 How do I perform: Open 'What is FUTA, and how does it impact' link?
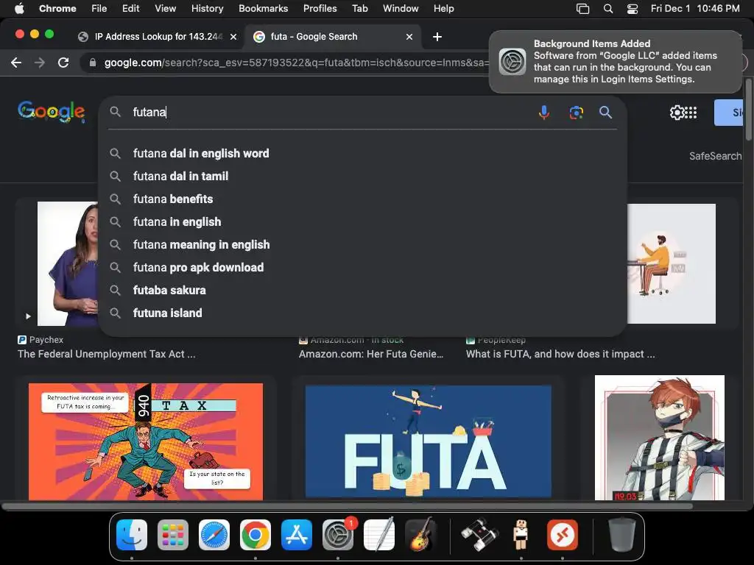coord(560,354)
